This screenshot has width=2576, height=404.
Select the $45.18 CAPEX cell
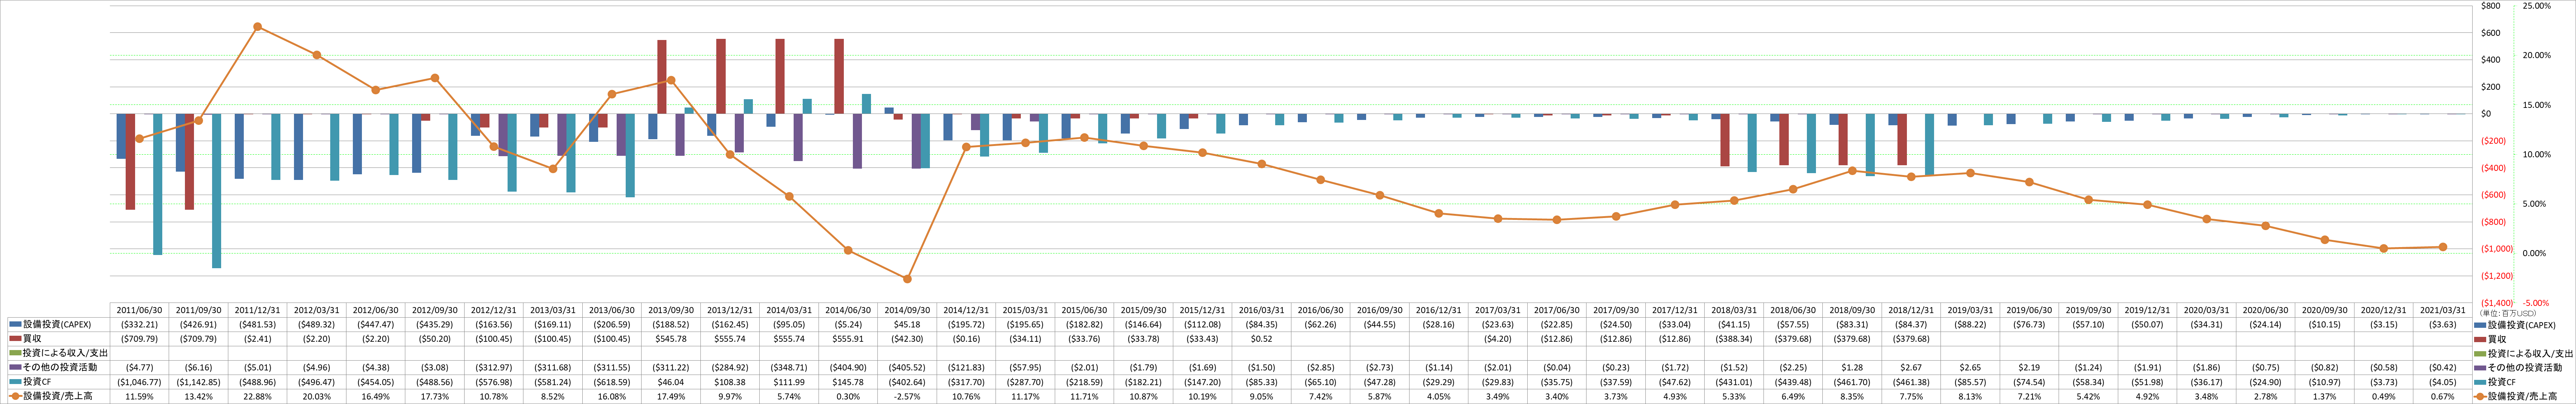907,325
